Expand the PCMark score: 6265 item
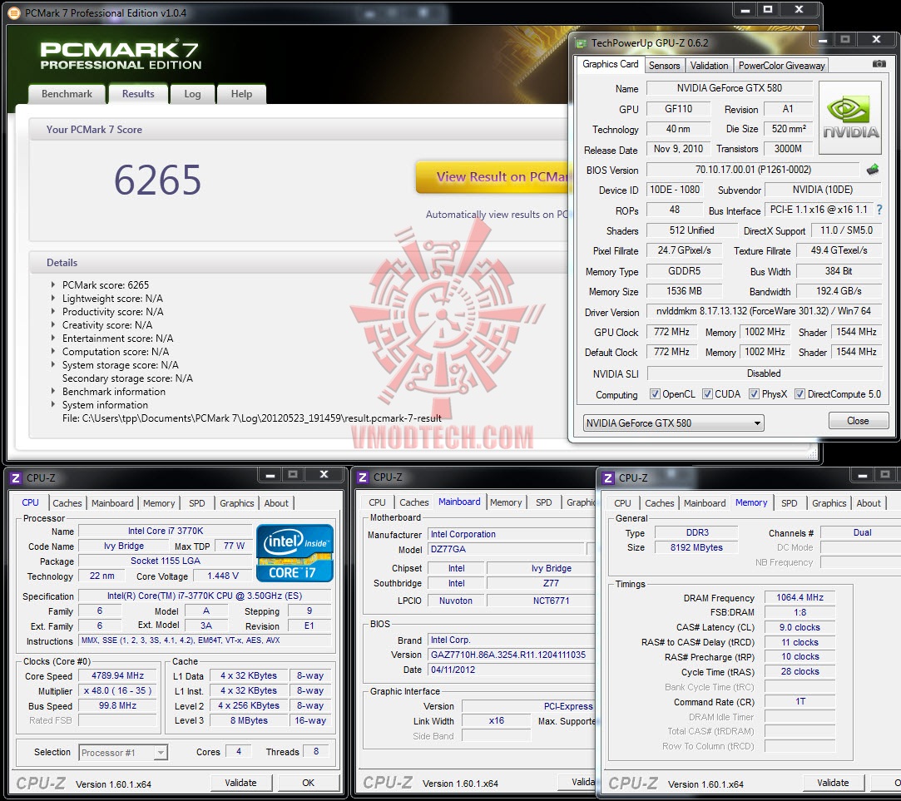This screenshot has height=801, width=901. [53, 284]
